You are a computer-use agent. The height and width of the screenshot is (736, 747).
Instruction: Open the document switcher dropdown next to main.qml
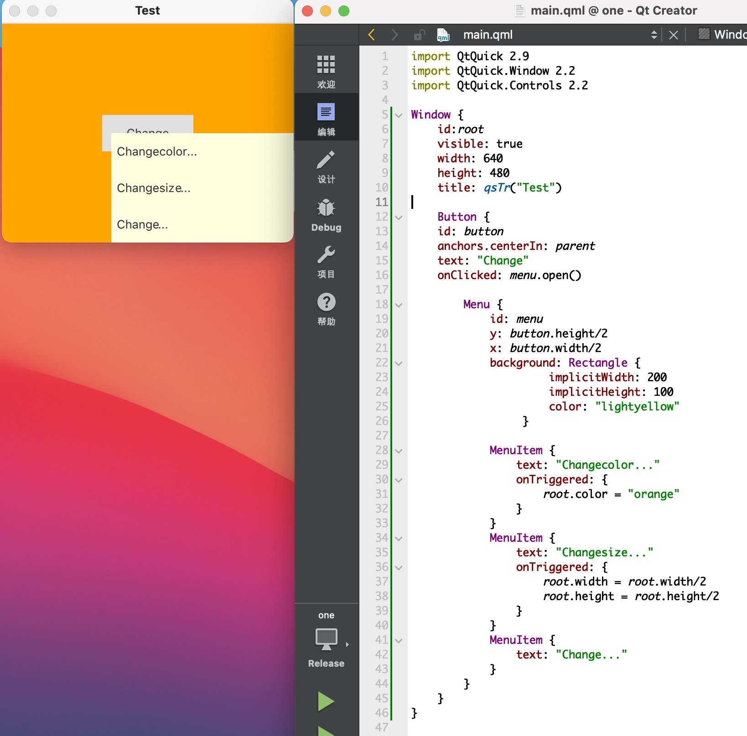click(655, 34)
